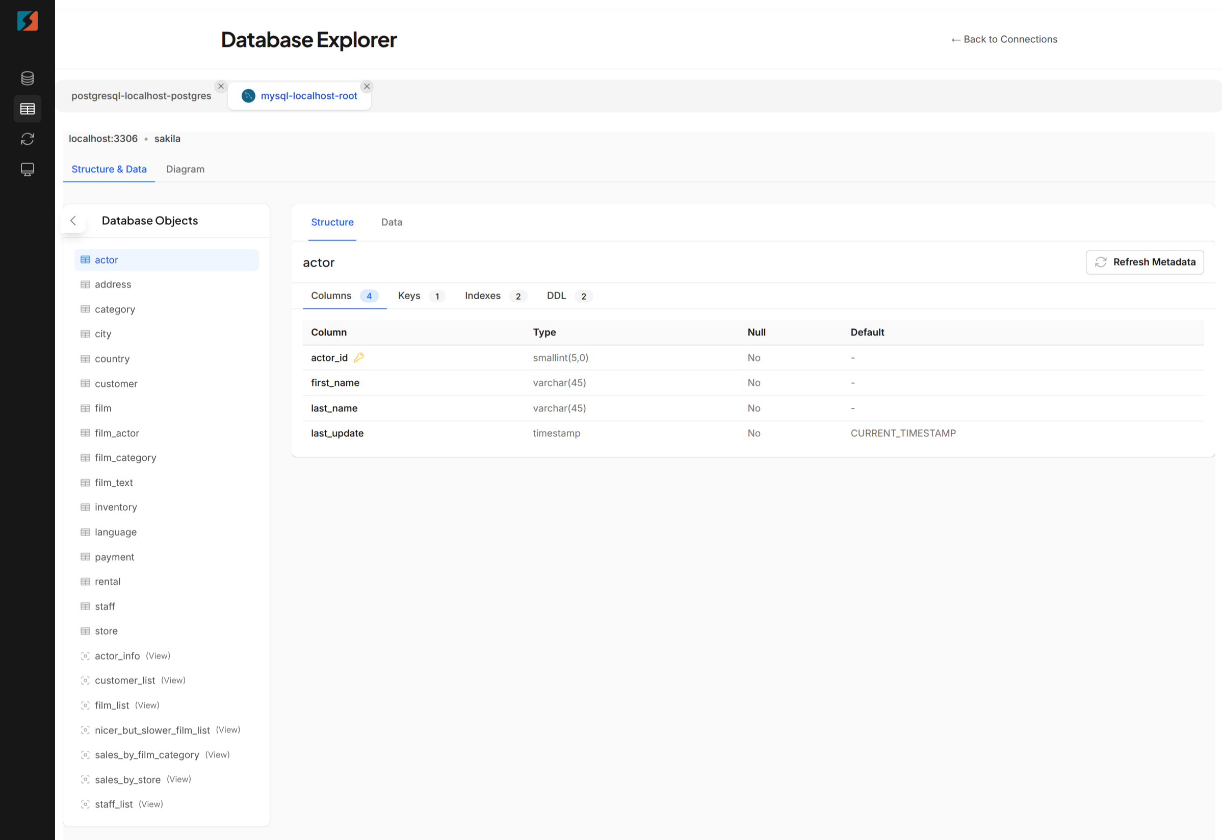1222x840 pixels.
Task: Select the database connections icon in the sidebar
Action: (28, 78)
